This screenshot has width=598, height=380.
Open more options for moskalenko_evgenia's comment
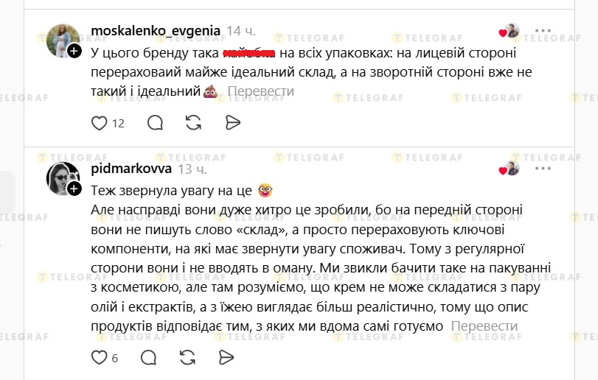tap(543, 31)
